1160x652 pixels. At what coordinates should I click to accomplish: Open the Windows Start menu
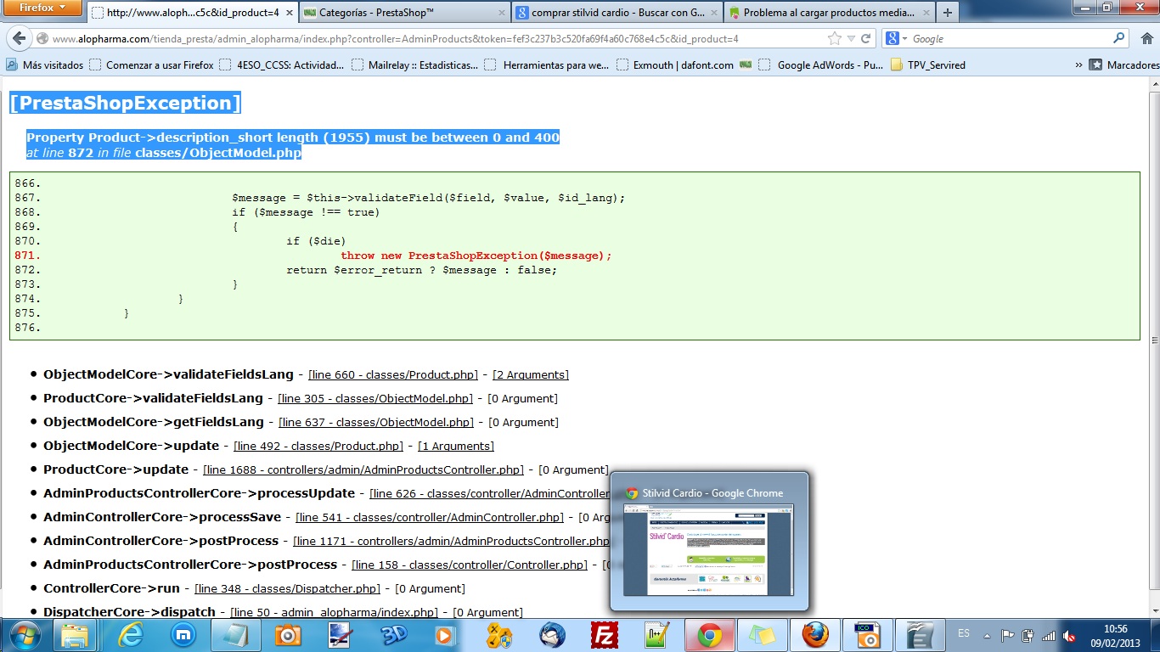point(23,635)
